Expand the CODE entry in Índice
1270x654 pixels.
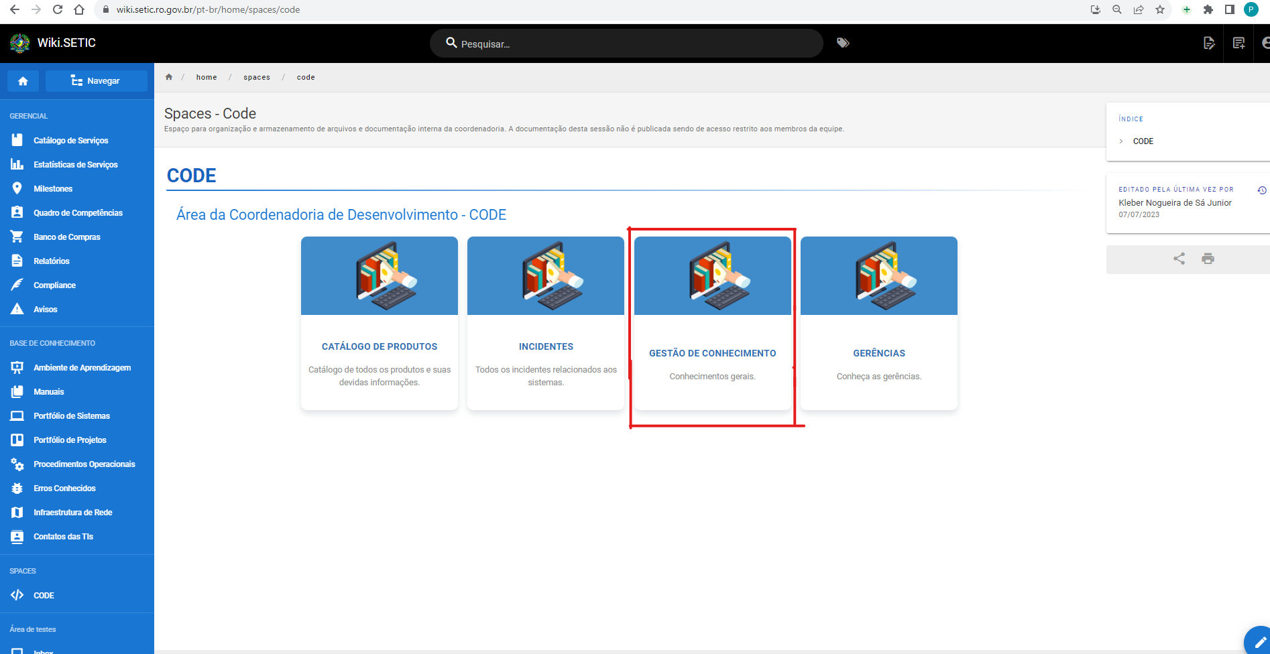coord(1143,141)
